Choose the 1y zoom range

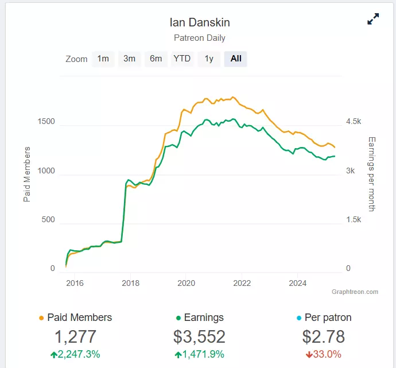209,59
